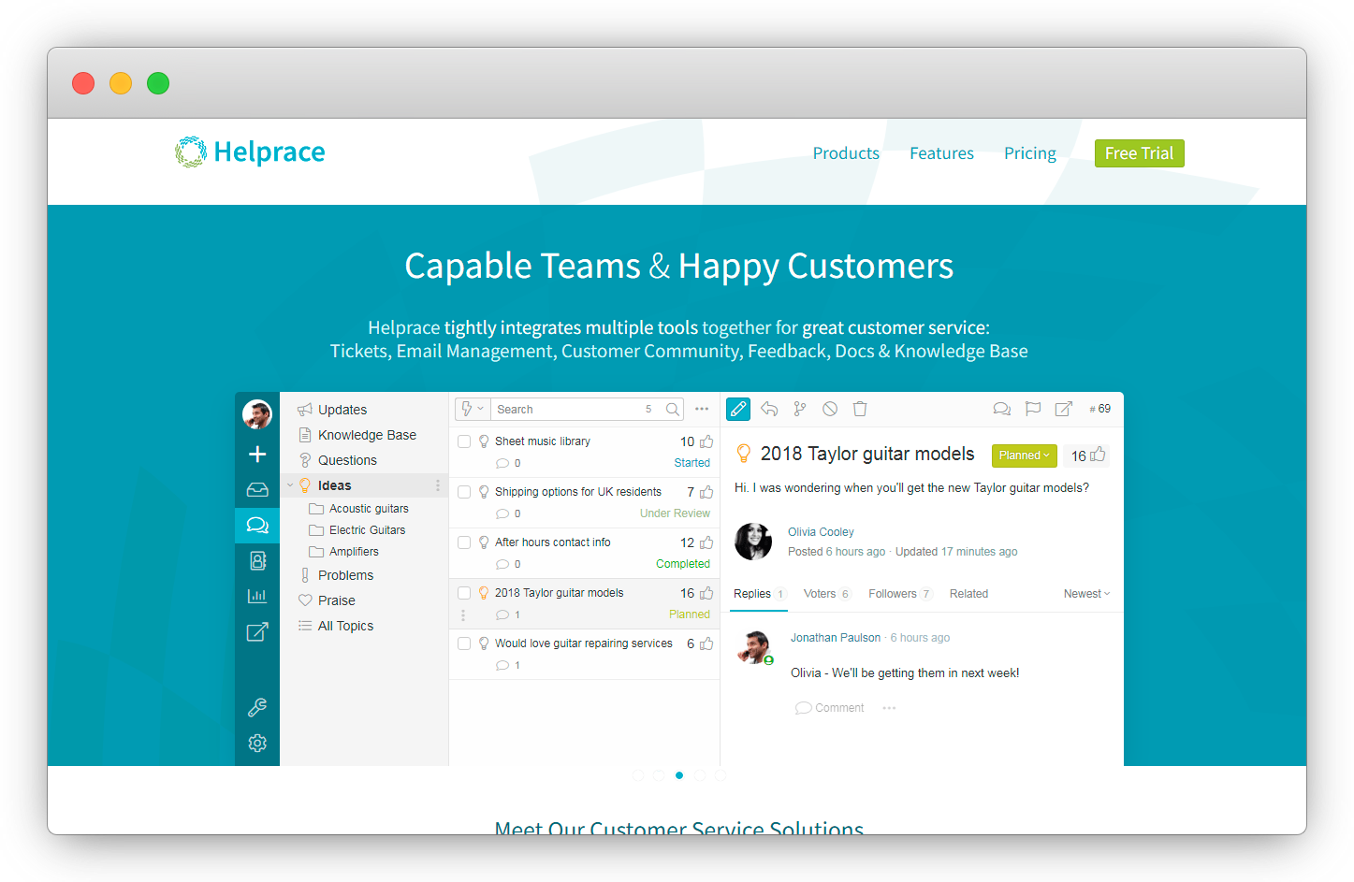1354x882 pixels.
Task: Click the merge branch icon
Action: point(799,409)
